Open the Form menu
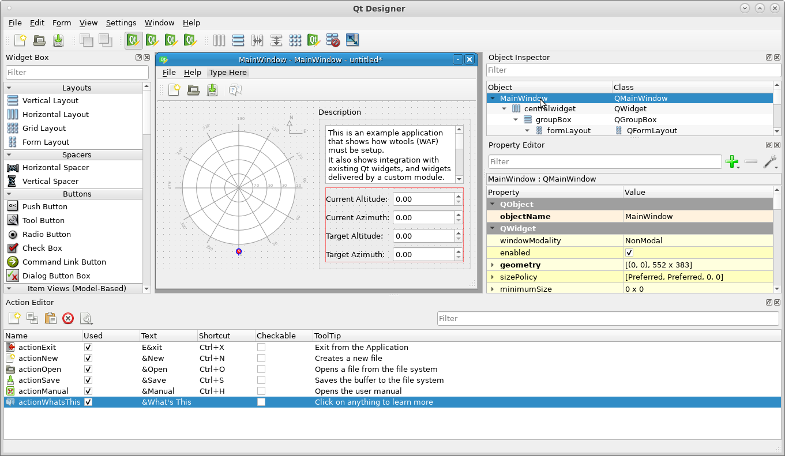 tap(62, 23)
